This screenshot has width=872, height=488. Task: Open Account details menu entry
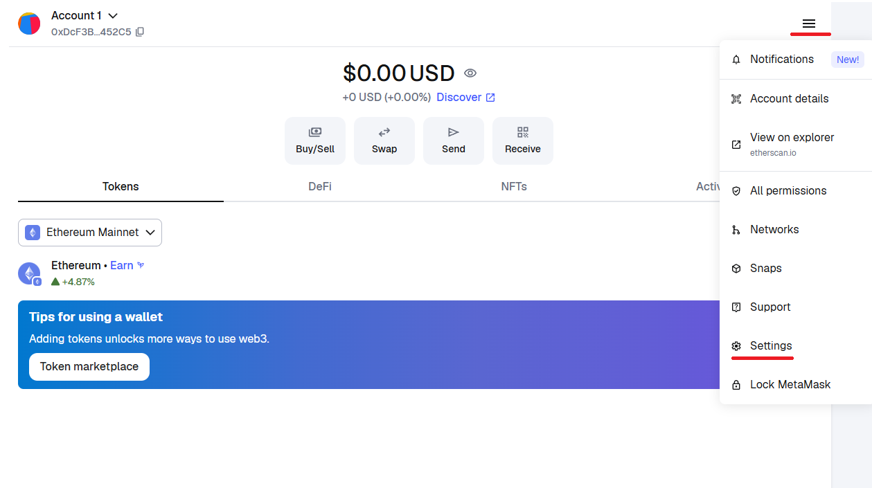coord(789,99)
